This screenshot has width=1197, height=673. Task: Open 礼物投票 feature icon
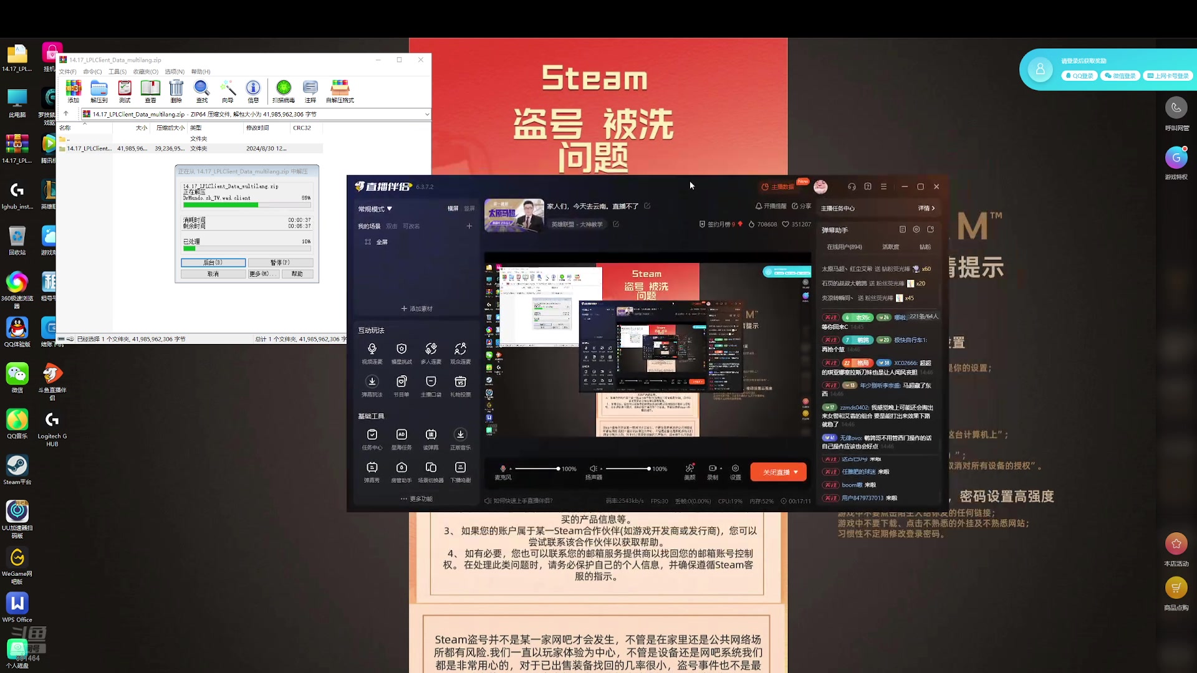460,386
